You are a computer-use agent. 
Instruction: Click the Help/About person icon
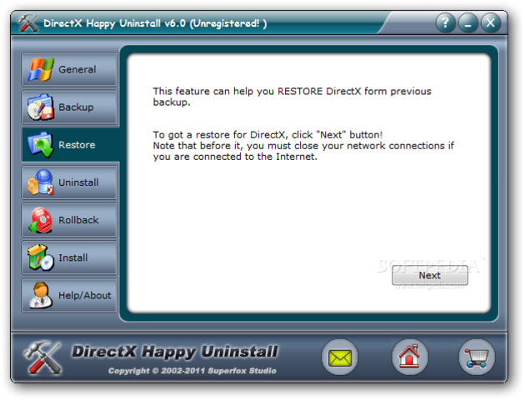41,295
